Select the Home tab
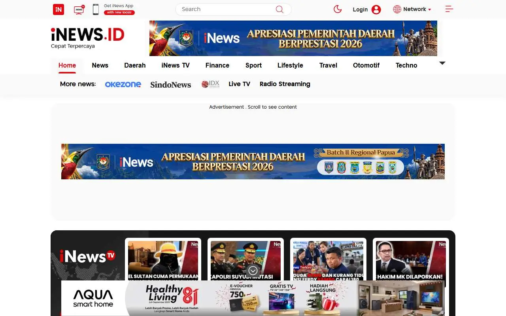Screen dimensions: 506x316 pyautogui.click(x=67, y=65)
